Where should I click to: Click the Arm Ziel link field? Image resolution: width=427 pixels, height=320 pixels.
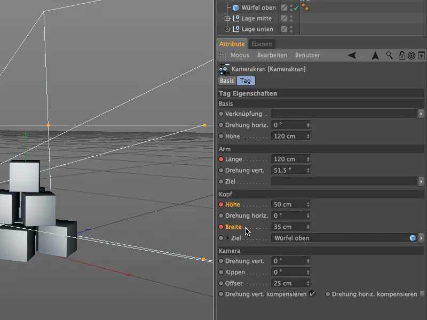344,181
